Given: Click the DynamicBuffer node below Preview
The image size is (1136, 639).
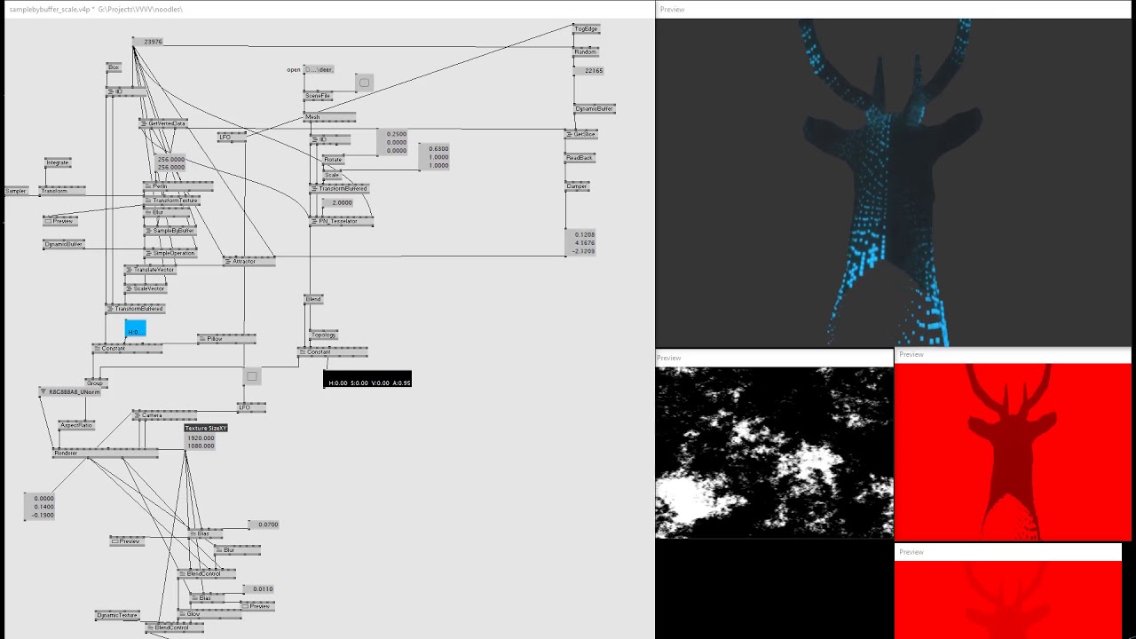Looking at the screenshot, I should [64, 244].
